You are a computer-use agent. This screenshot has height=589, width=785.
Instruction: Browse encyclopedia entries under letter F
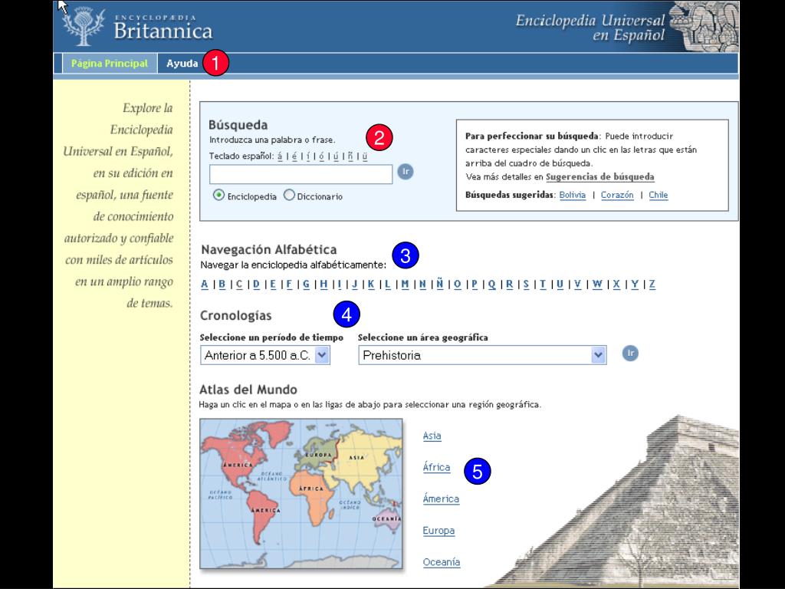pyautogui.click(x=289, y=285)
